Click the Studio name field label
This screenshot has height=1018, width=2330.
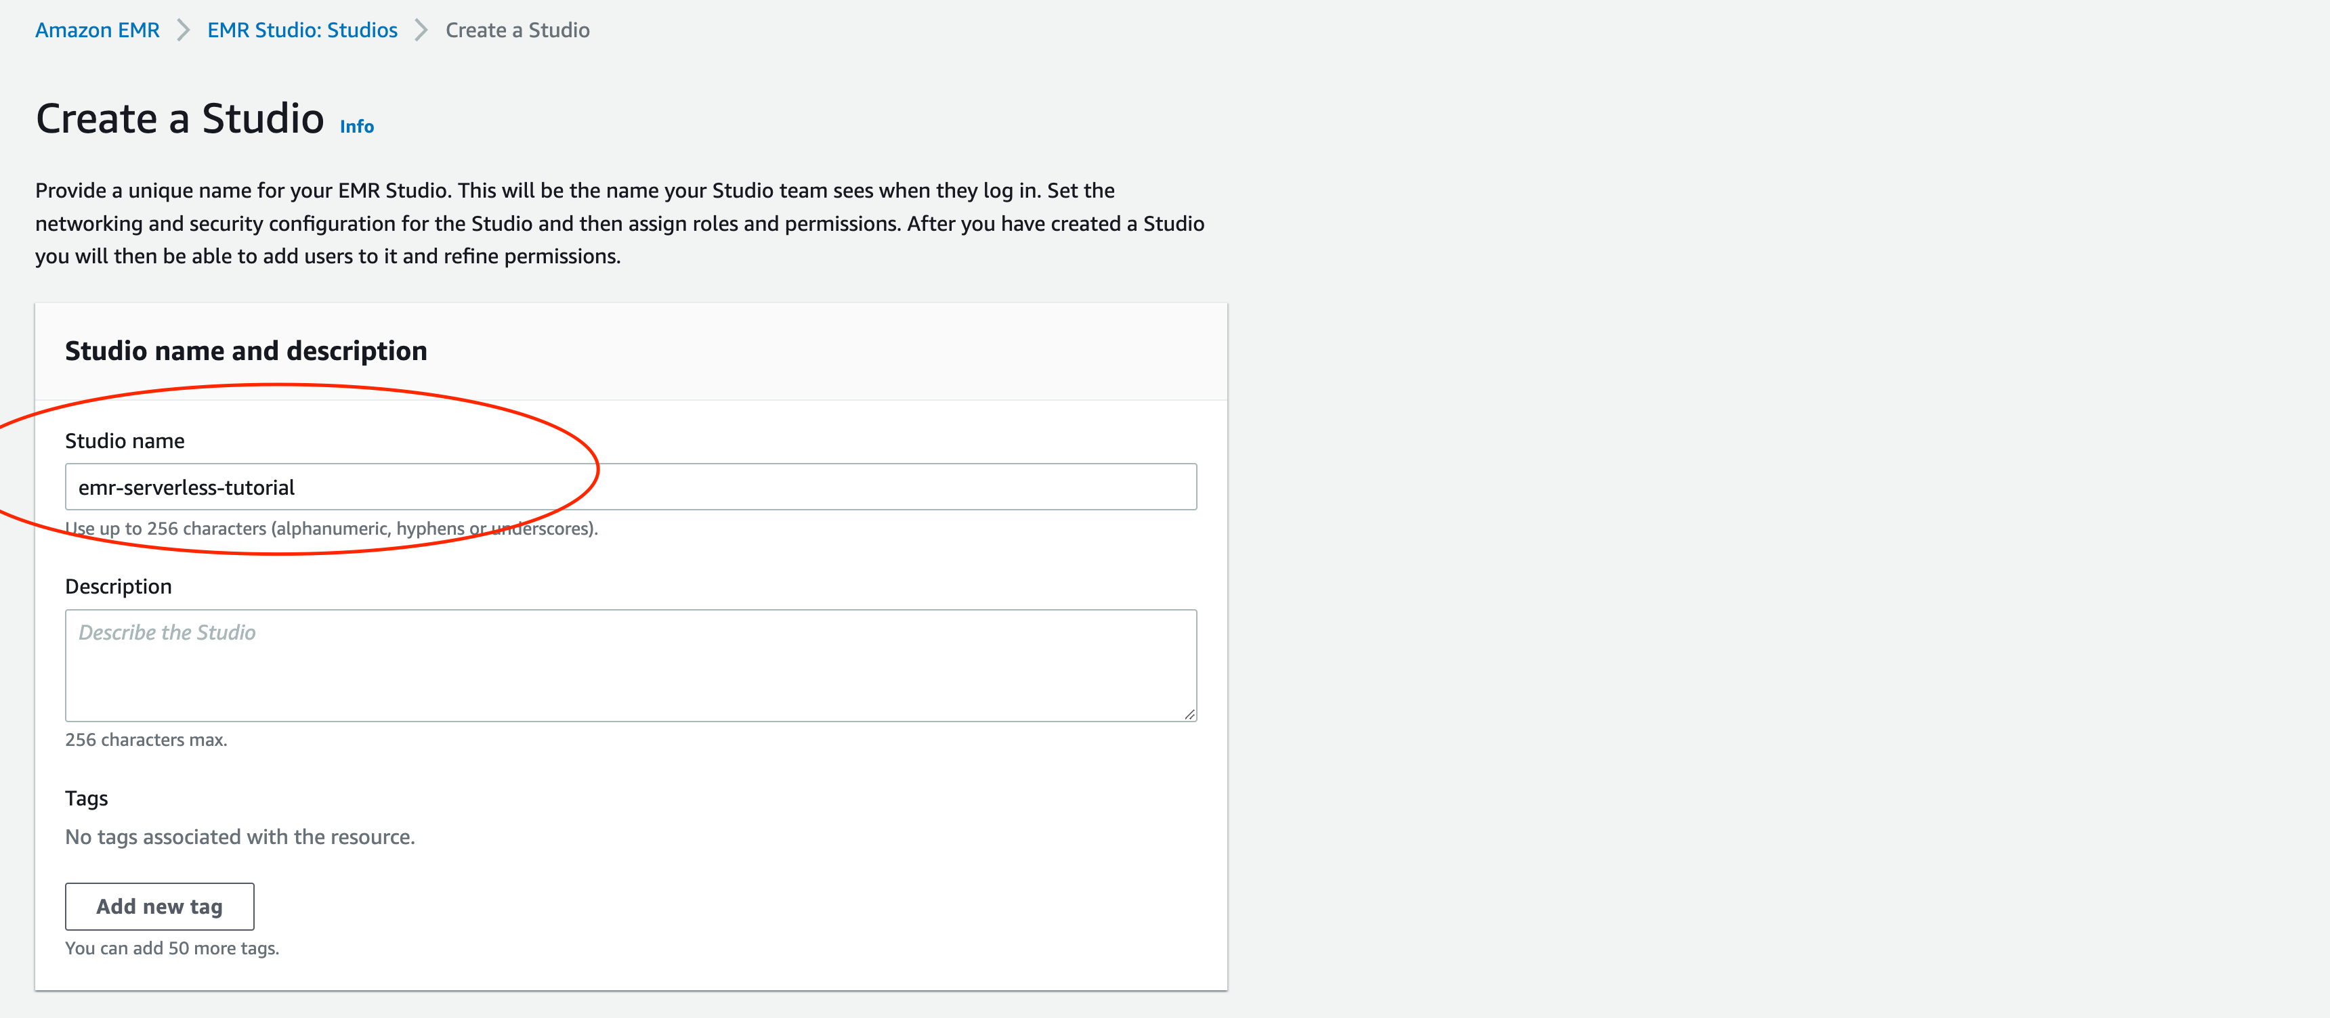pos(125,441)
